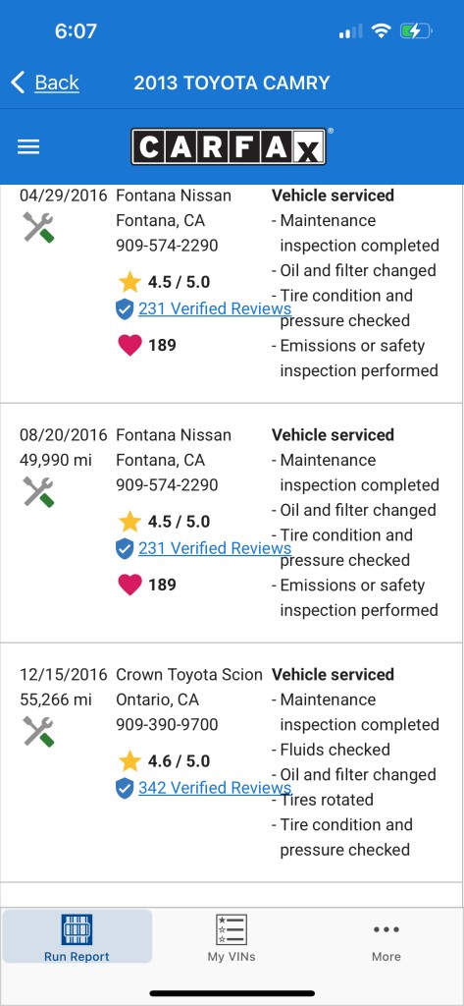Open 231 Verified Reviews for 08/20/2016 entry
Image resolution: width=464 pixels, height=1006 pixels.
215,548
